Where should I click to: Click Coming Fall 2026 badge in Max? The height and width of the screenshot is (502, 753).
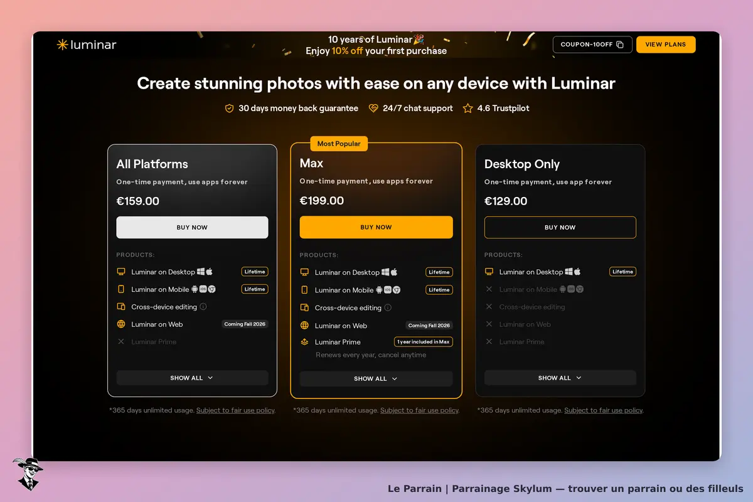tap(429, 326)
